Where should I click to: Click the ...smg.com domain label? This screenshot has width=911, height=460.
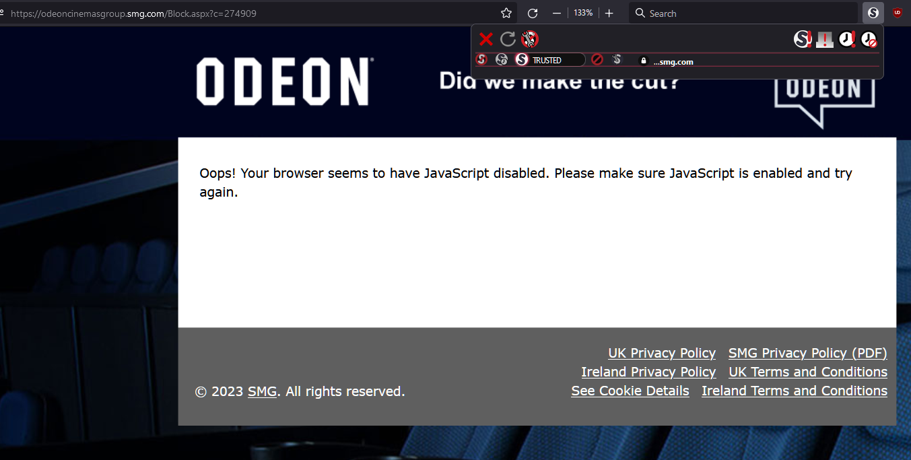(673, 61)
